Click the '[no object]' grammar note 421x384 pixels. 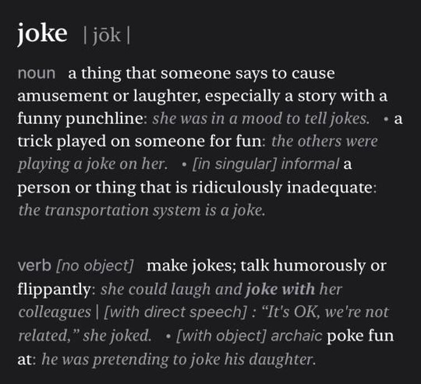click(x=95, y=266)
